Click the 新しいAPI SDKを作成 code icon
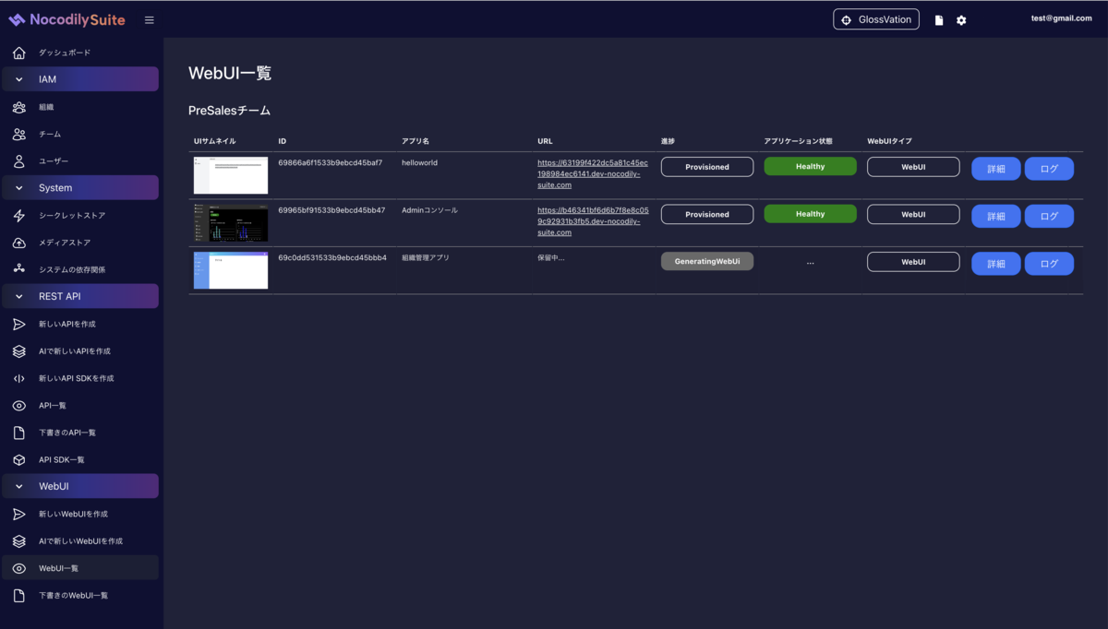The image size is (1108, 629). 19,378
